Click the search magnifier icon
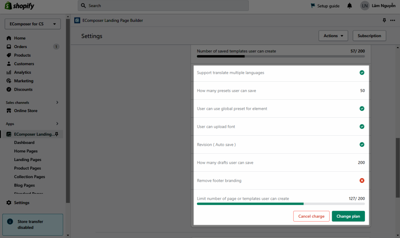This screenshot has width=400, height=238. pos(84,5)
